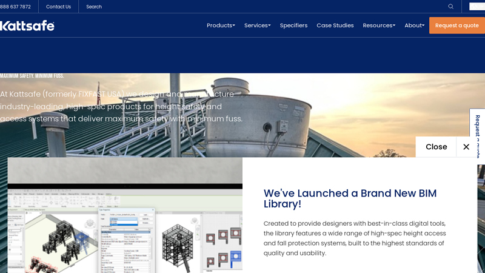Click the BIM library software screenshot image
The image size is (485, 273).
[125, 218]
